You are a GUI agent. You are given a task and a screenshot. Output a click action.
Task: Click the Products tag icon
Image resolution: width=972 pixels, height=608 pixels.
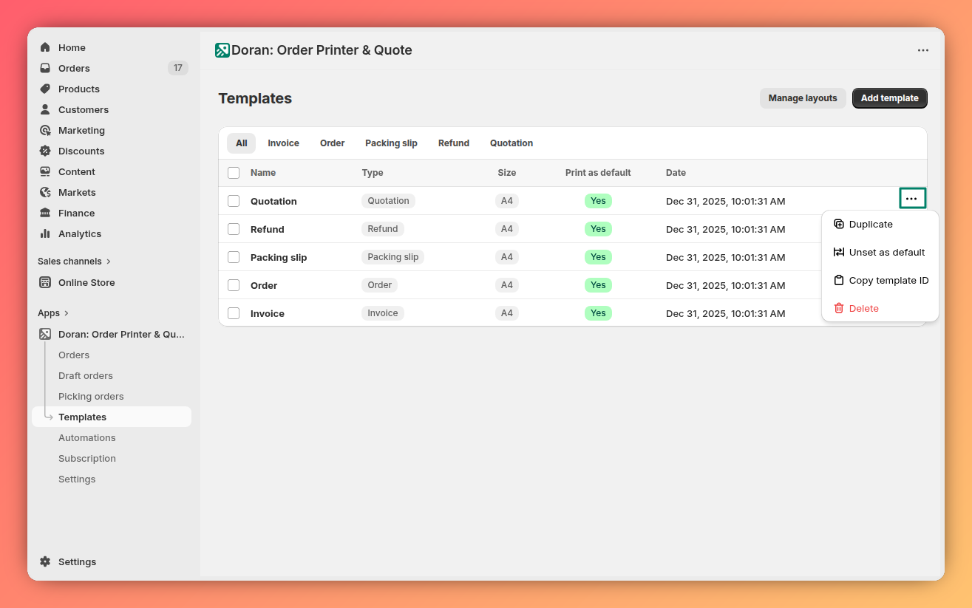pyautogui.click(x=45, y=89)
